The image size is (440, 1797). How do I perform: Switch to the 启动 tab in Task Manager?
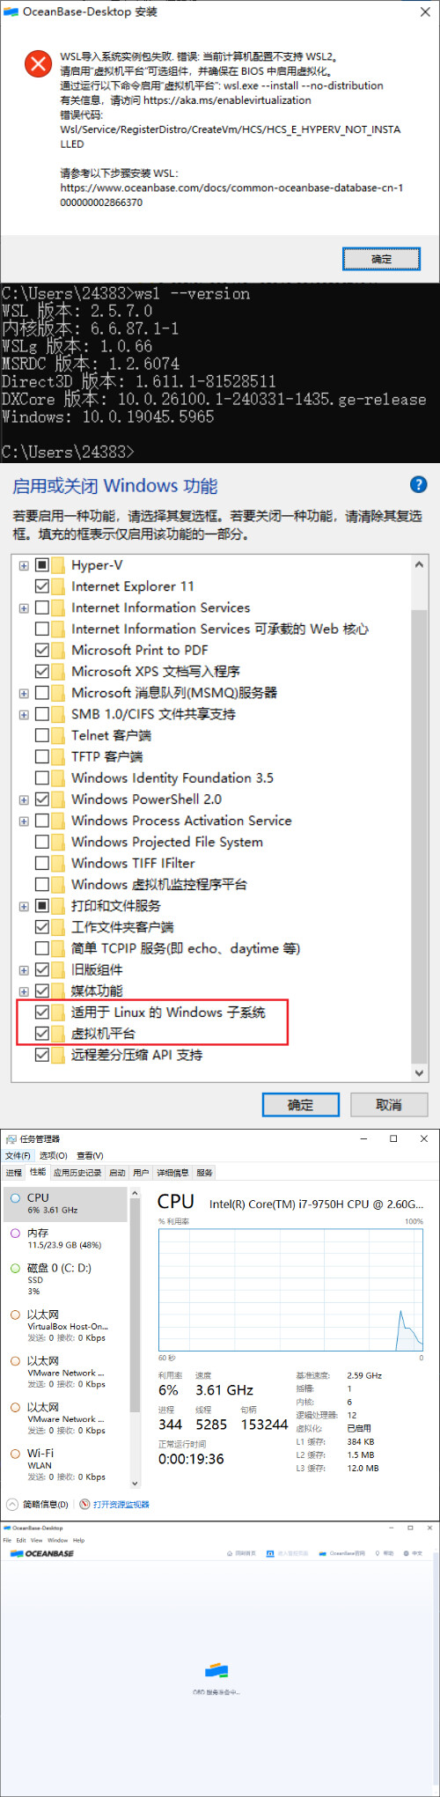(117, 1173)
